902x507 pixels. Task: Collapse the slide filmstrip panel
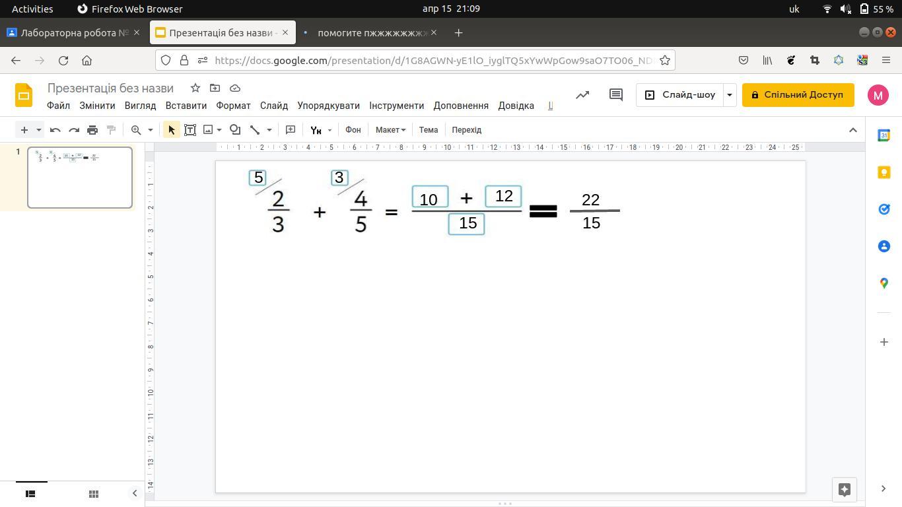click(x=135, y=494)
